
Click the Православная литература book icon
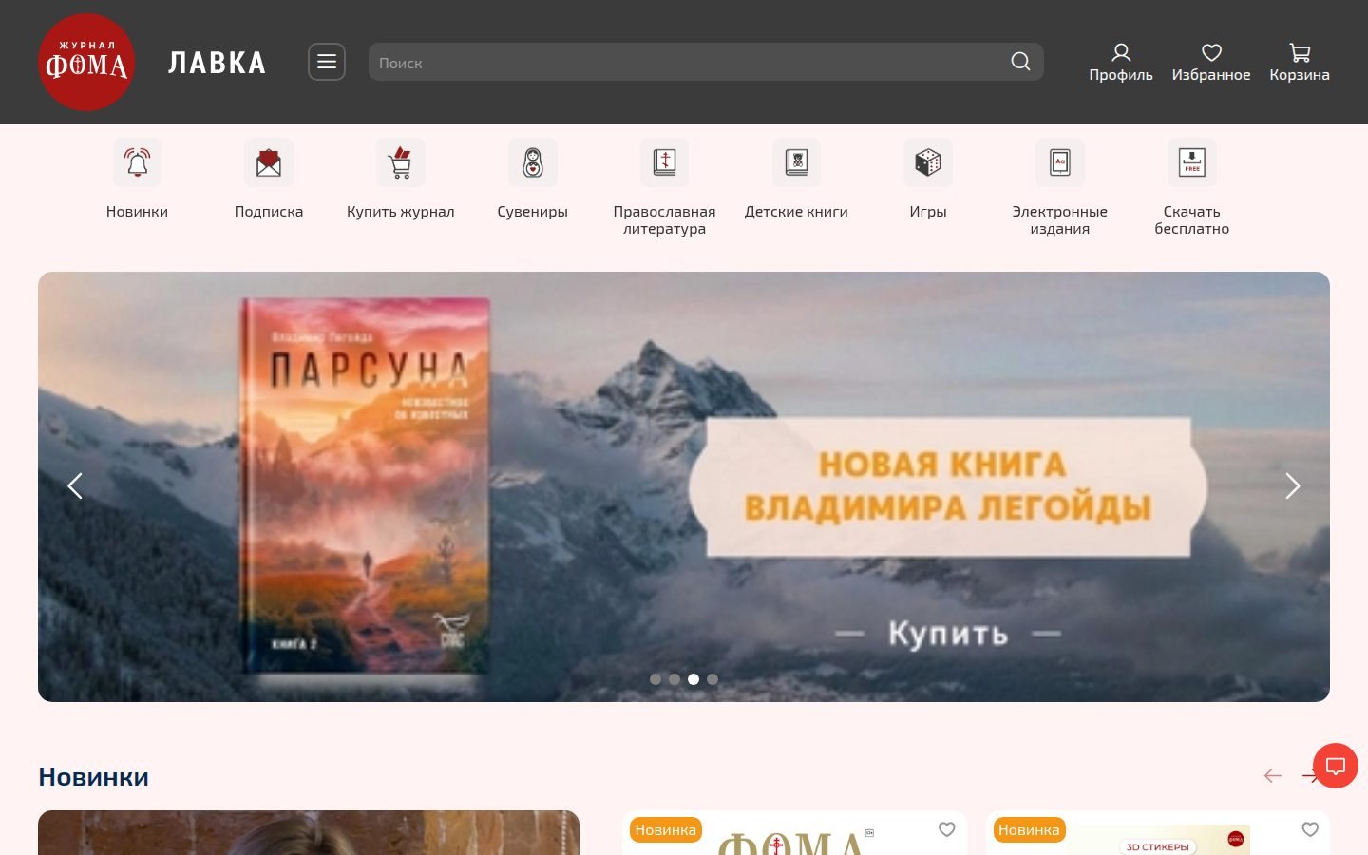coord(664,162)
